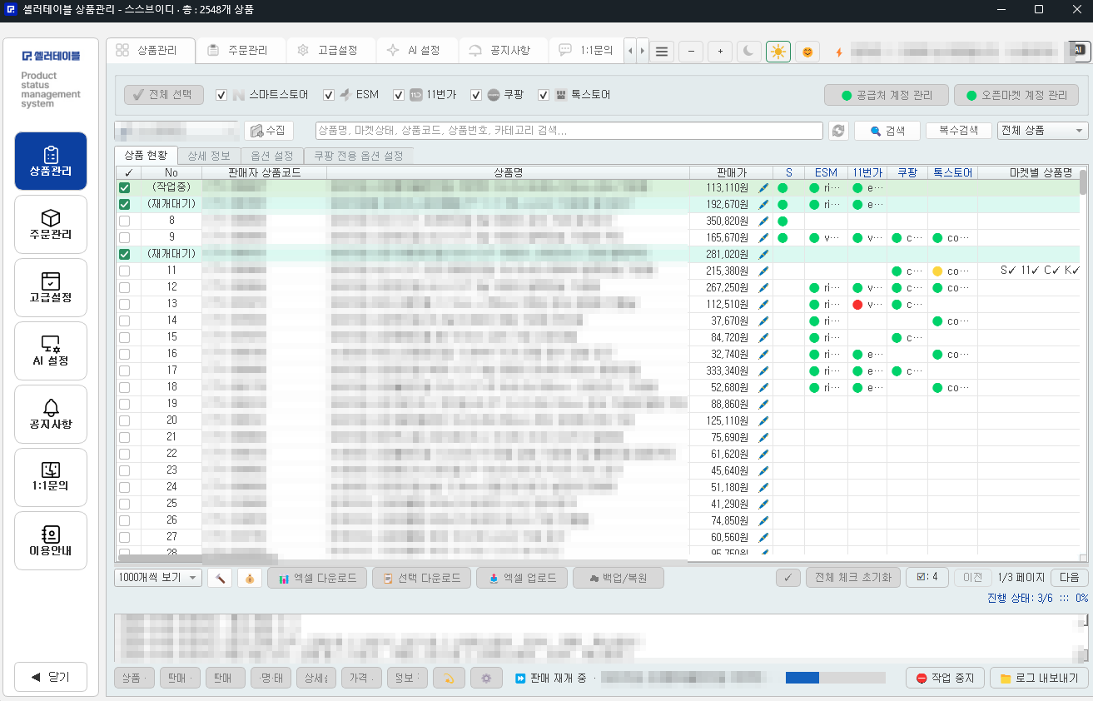Image resolution: width=1093 pixels, height=701 pixels.
Task: Click the smiley face emoji icon
Action: pos(807,52)
